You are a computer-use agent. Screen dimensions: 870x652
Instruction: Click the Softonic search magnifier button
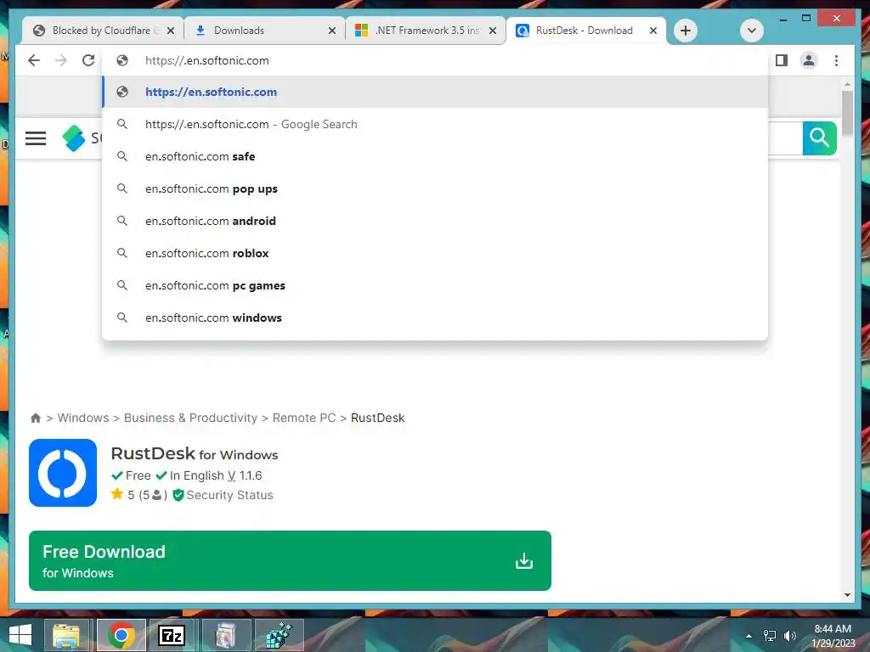tap(820, 138)
